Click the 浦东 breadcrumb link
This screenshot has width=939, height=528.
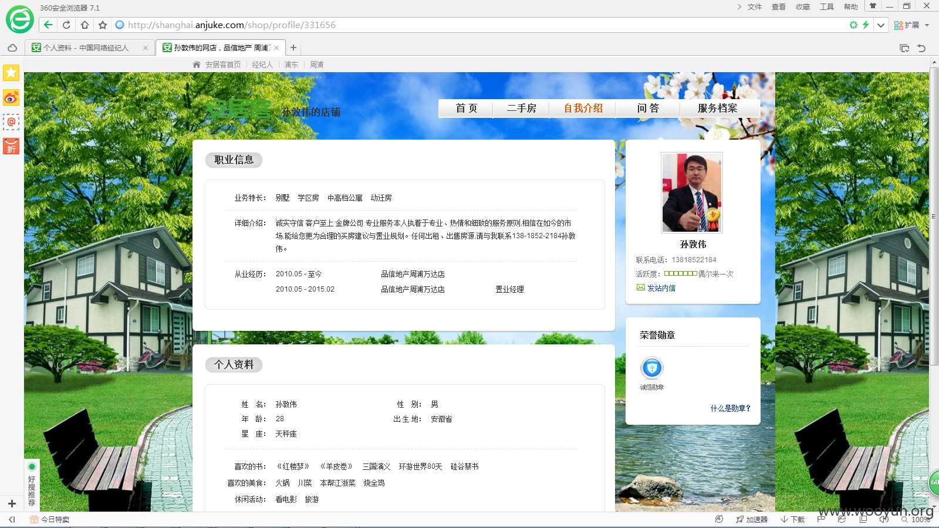point(291,65)
